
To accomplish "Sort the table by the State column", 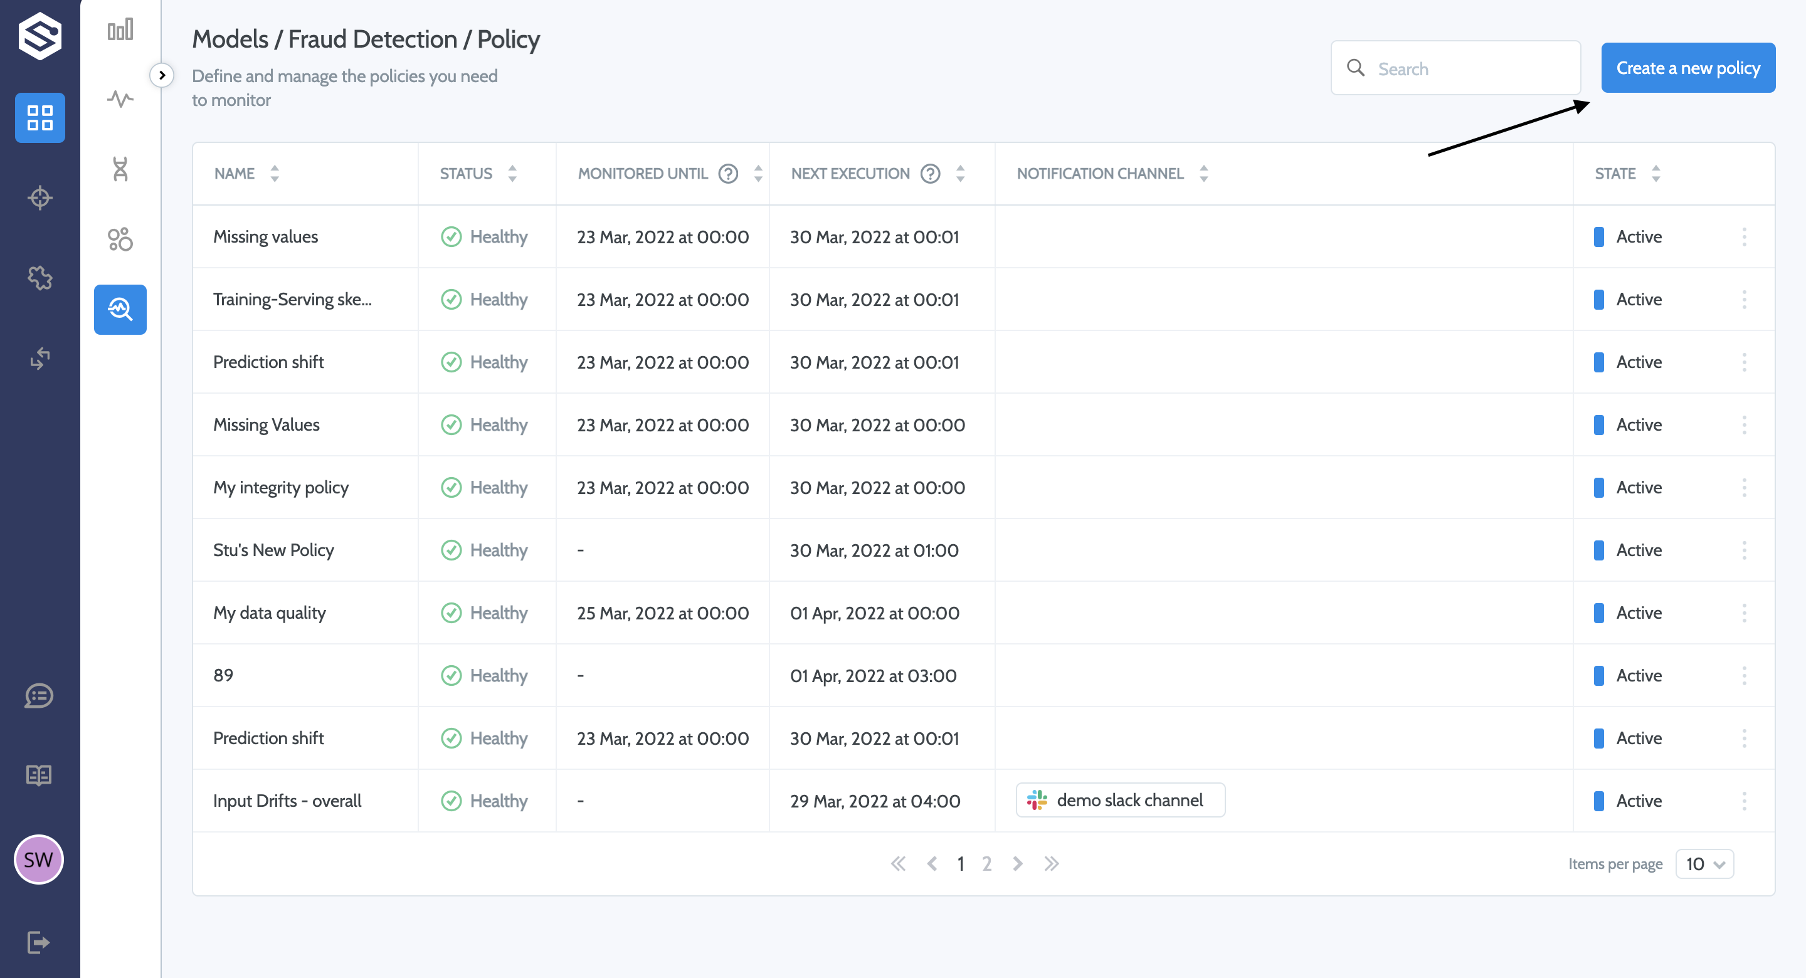I will tap(1655, 173).
